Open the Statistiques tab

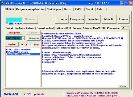coord(54,9)
